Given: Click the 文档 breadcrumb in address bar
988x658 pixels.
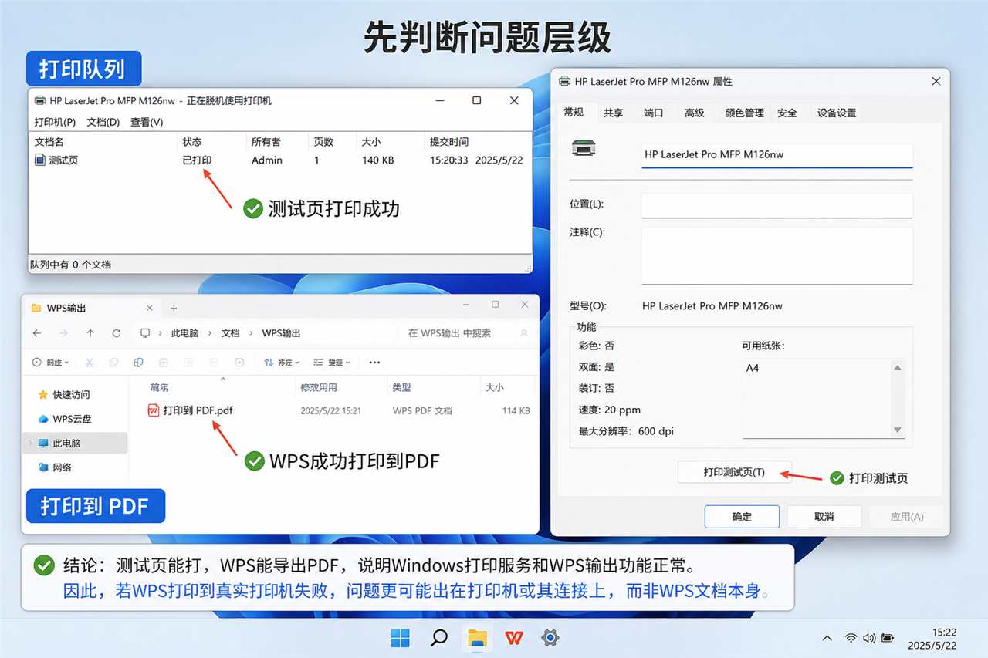Looking at the screenshot, I should pos(231,333).
